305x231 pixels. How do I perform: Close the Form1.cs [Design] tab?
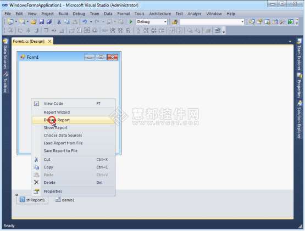[50, 41]
